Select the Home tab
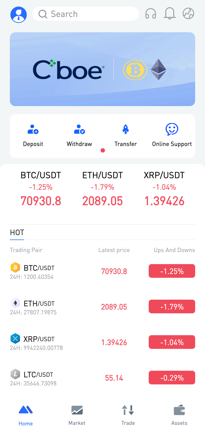 coord(26,415)
